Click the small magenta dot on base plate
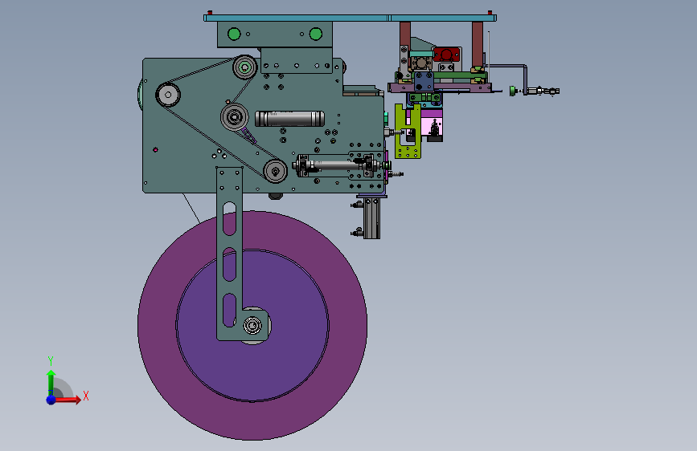The width and height of the screenshot is (697, 451). point(155,149)
